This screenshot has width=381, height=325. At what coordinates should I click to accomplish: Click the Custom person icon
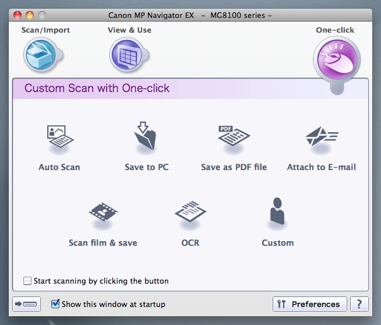(x=277, y=214)
